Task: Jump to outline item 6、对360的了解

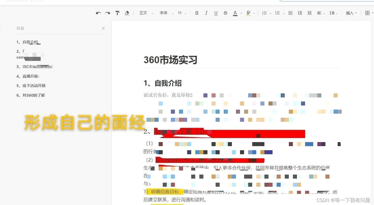Action: [31, 95]
